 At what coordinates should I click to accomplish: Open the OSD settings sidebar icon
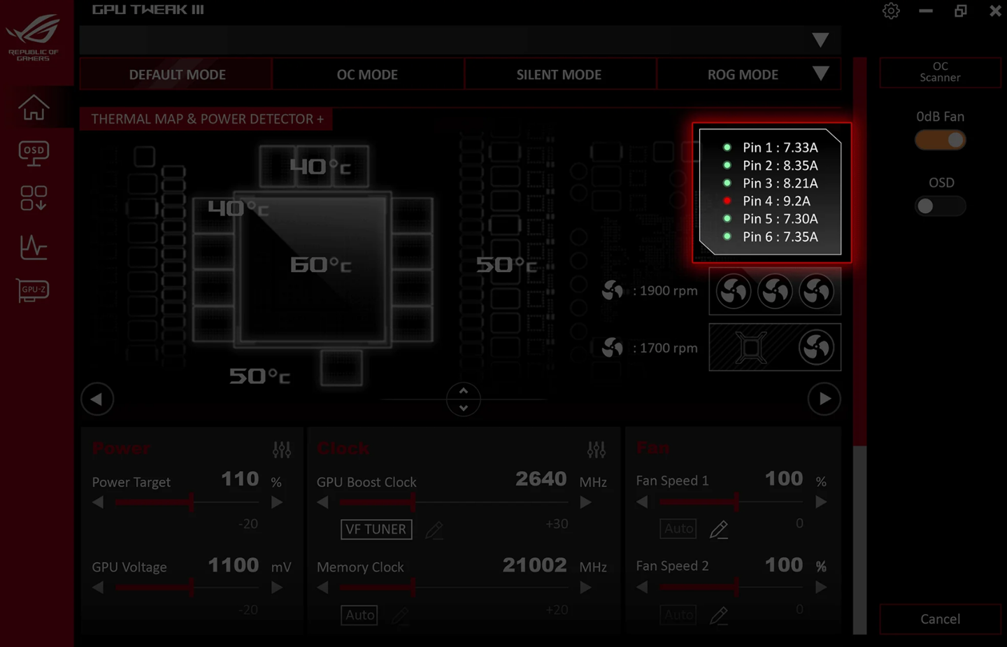pyautogui.click(x=34, y=153)
